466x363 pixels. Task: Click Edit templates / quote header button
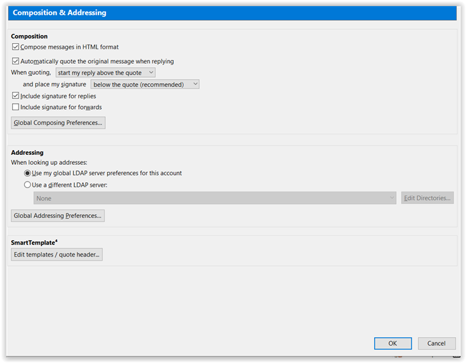[57, 255]
